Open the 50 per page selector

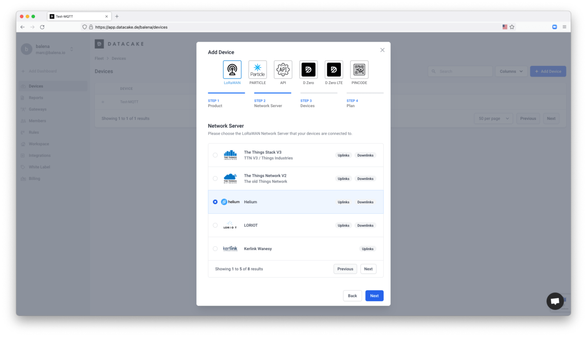pos(493,118)
